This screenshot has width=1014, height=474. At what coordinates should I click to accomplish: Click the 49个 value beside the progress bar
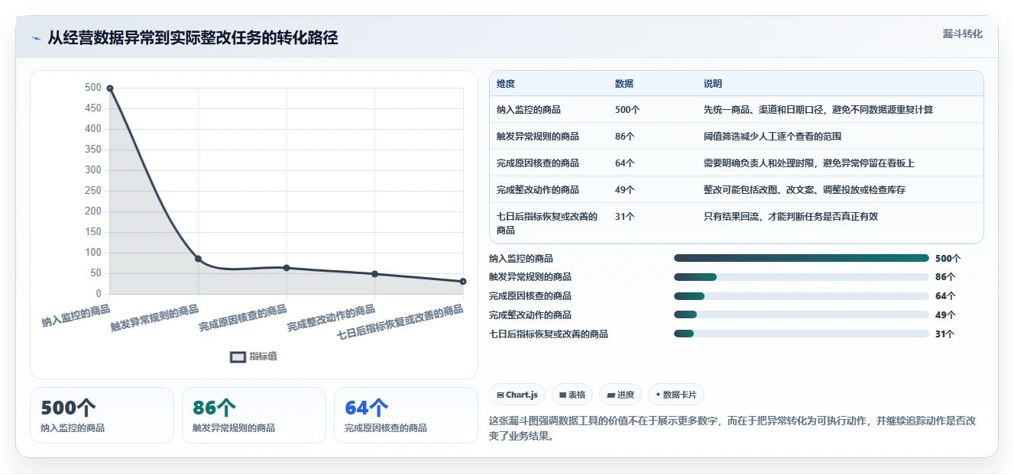coord(945,314)
